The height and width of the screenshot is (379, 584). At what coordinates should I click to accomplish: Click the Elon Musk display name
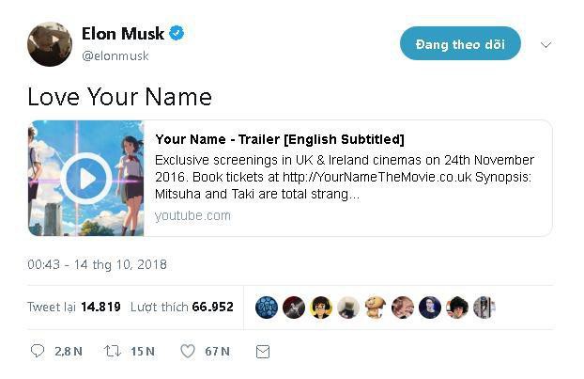[123, 34]
